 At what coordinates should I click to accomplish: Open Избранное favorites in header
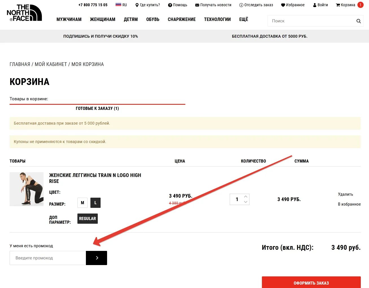point(293,5)
